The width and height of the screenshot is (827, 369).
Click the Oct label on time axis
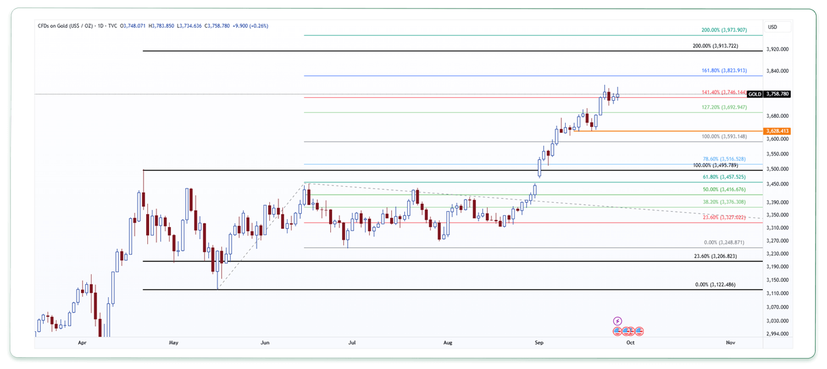pos(630,343)
